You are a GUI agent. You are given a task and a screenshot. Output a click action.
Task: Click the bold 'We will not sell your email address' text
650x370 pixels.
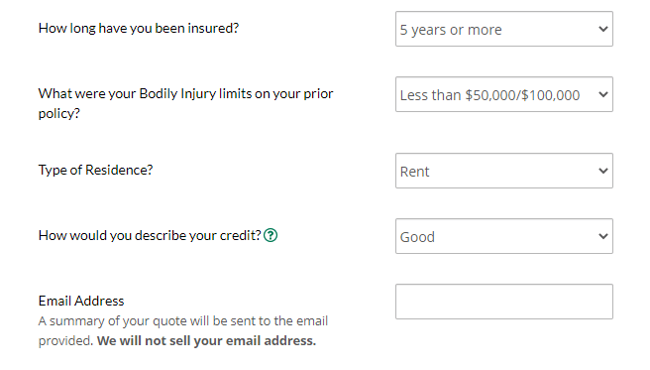tap(206, 341)
